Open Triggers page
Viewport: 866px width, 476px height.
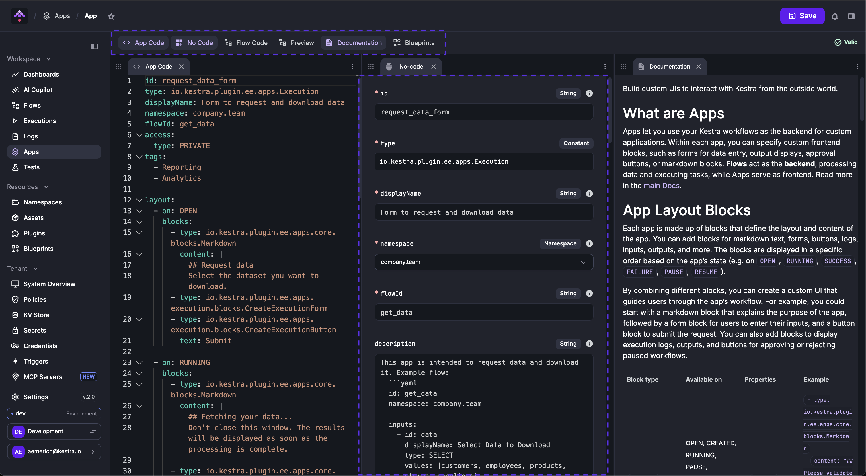54,361
